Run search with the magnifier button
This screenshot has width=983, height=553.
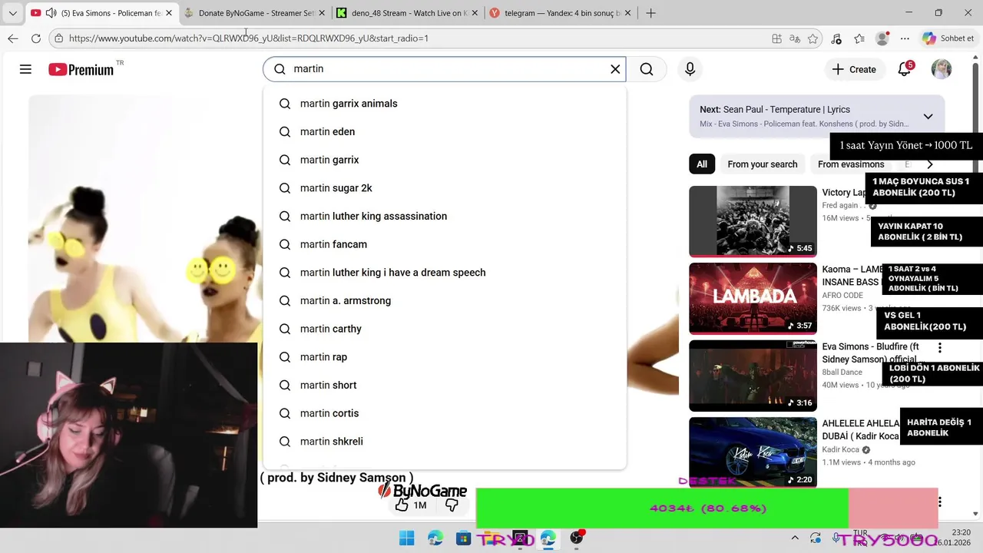click(647, 69)
